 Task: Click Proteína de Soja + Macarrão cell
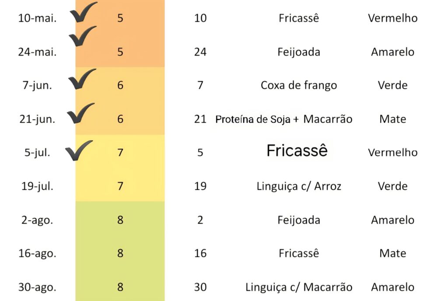[283, 119]
